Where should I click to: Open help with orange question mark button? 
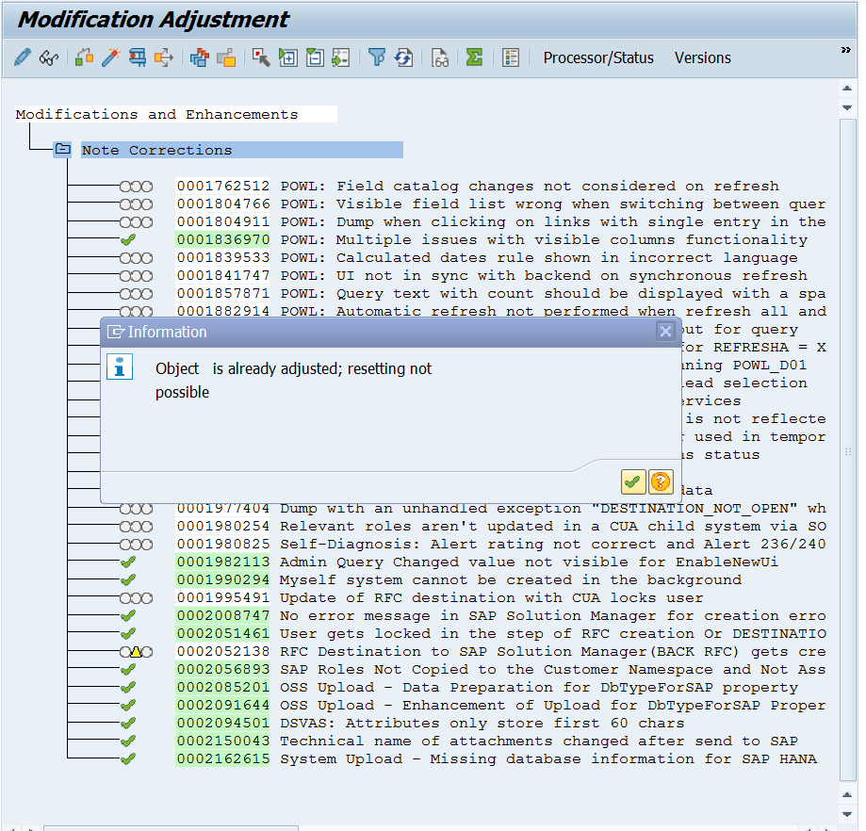tap(661, 482)
